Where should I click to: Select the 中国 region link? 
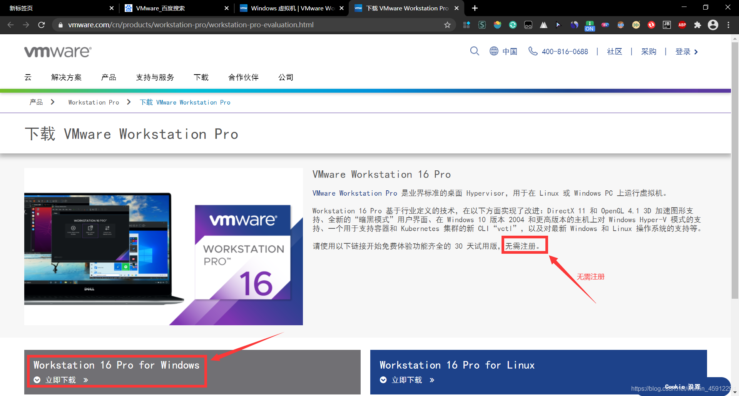[510, 52]
